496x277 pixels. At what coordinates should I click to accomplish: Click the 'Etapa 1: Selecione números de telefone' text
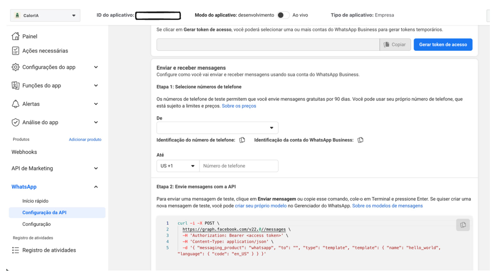[199, 87]
